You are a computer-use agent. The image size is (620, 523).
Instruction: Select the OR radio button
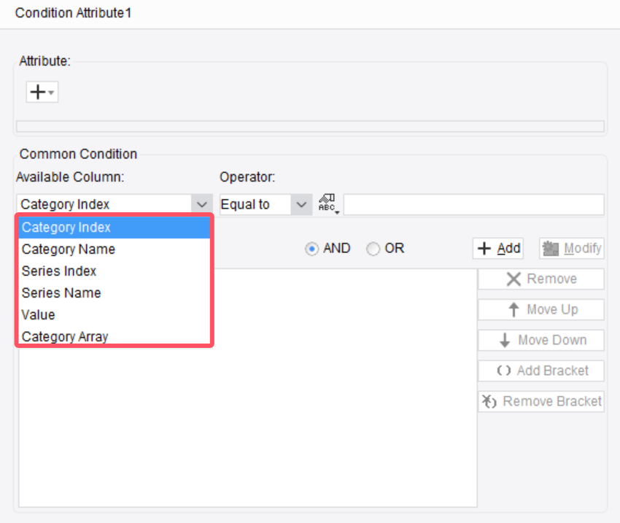pyautogui.click(x=373, y=249)
